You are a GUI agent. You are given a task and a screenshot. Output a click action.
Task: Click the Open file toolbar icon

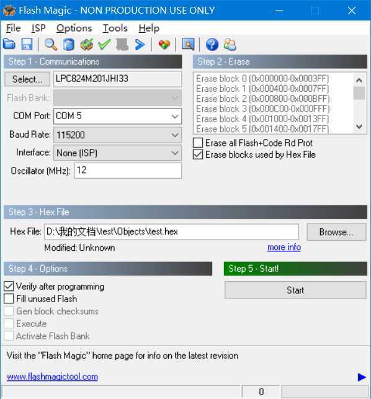click(9, 44)
